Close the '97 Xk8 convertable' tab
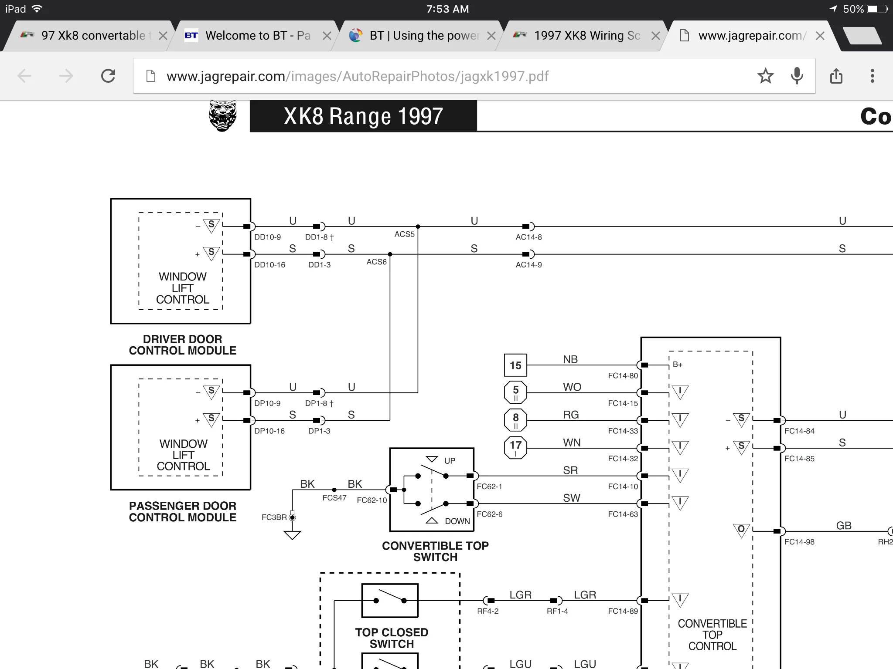This screenshot has height=669, width=893. click(x=163, y=36)
